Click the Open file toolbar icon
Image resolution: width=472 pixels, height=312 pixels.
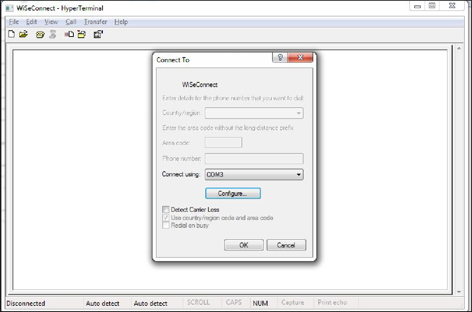click(x=23, y=35)
